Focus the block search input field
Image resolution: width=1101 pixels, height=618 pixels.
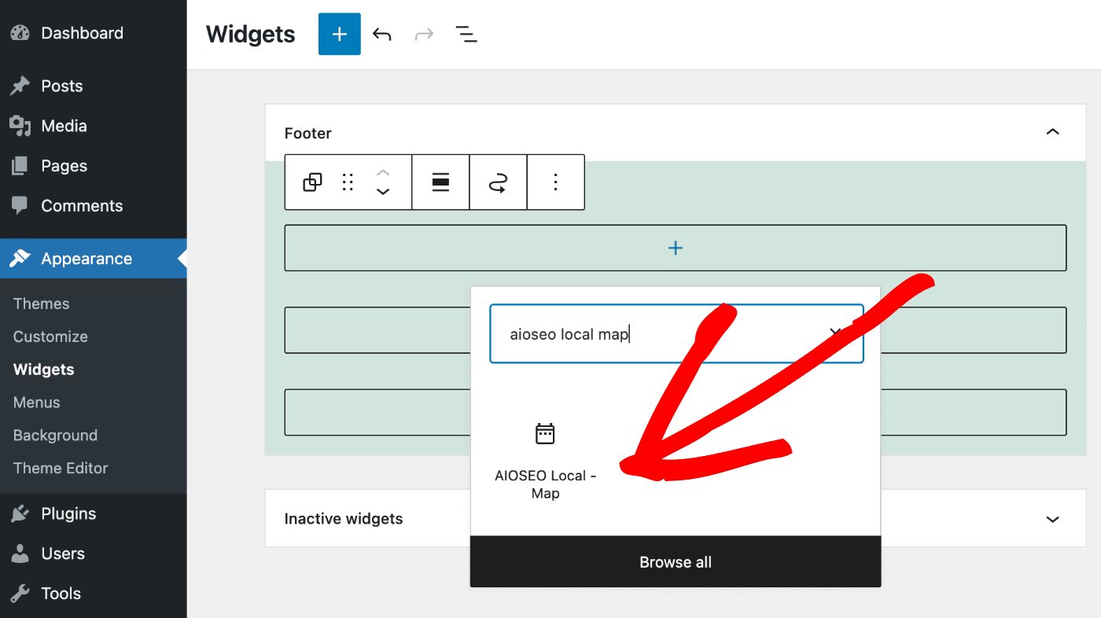(x=676, y=333)
